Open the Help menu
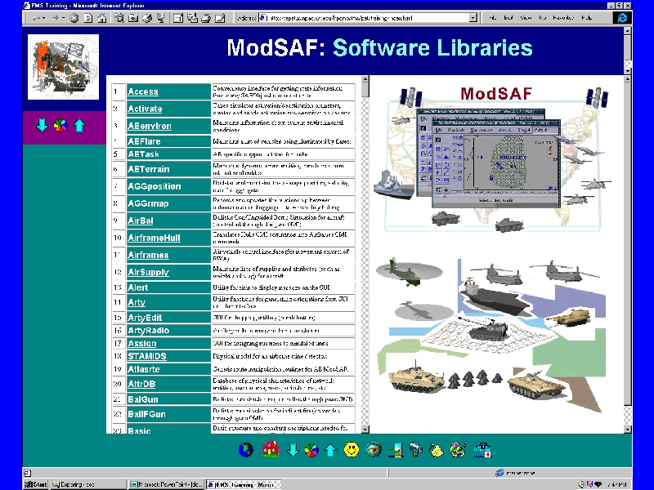This screenshot has height=490, width=654. click(586, 18)
